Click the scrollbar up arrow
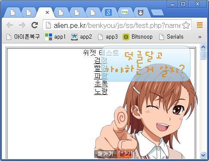This screenshot has width=209, height=161. point(203,47)
